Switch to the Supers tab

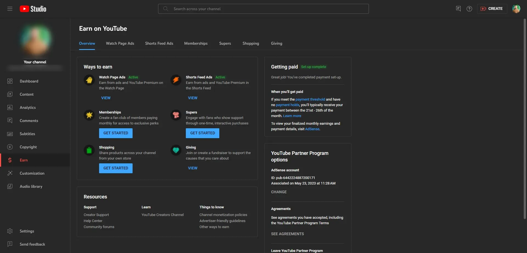coord(225,43)
